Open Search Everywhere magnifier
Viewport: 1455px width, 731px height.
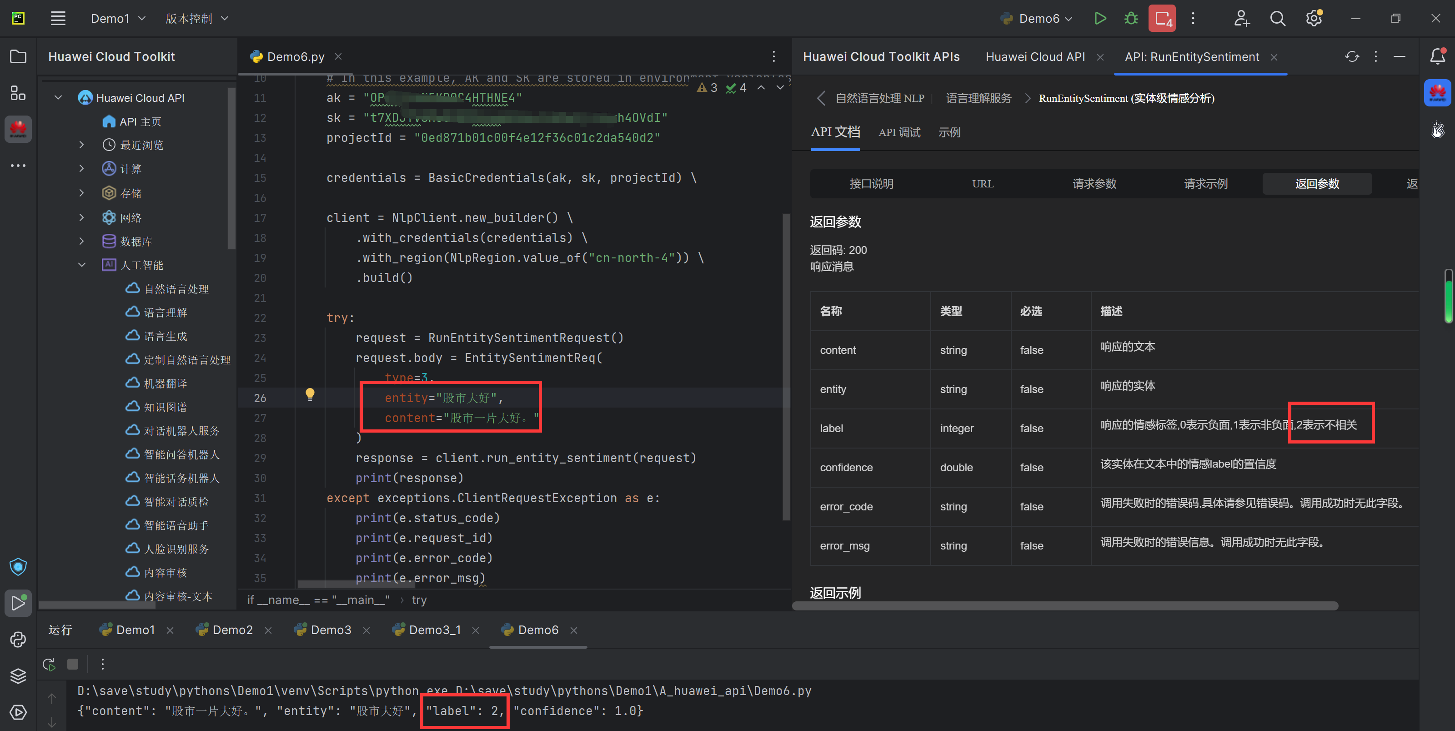(x=1278, y=19)
